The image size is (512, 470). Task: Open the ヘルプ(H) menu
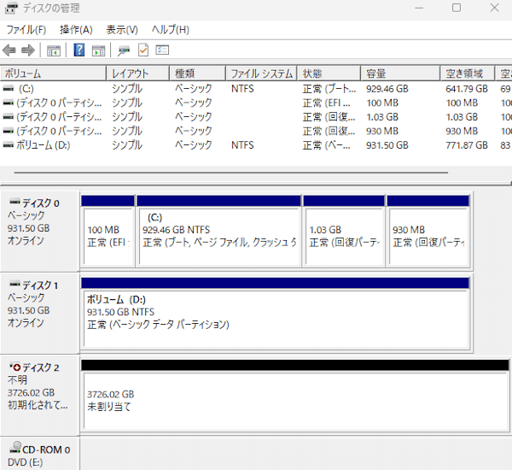click(x=171, y=30)
